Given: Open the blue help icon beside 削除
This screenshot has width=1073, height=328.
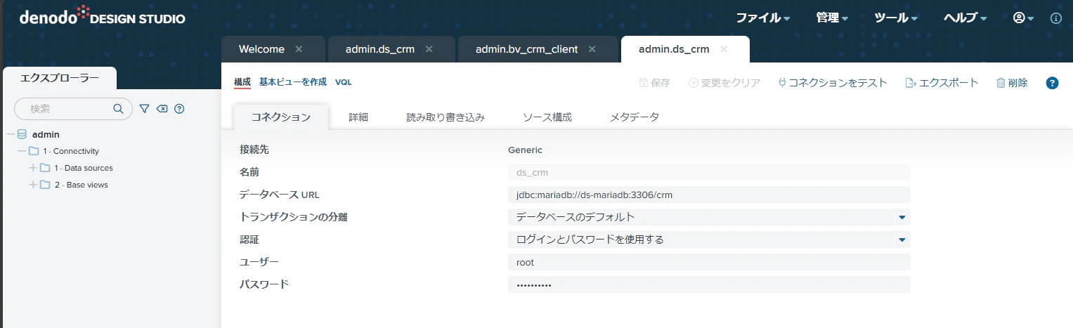Looking at the screenshot, I should (x=1052, y=83).
